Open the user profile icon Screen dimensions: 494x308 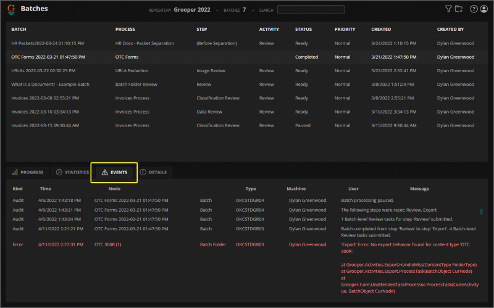pos(484,9)
